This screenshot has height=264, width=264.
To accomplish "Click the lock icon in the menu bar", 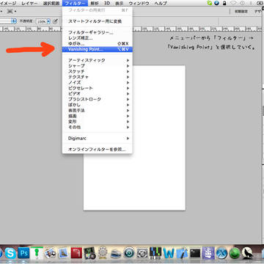I will (x=224, y=3).
